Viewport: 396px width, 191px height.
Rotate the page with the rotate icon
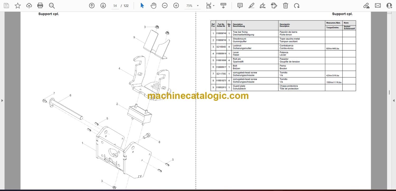click(297, 6)
